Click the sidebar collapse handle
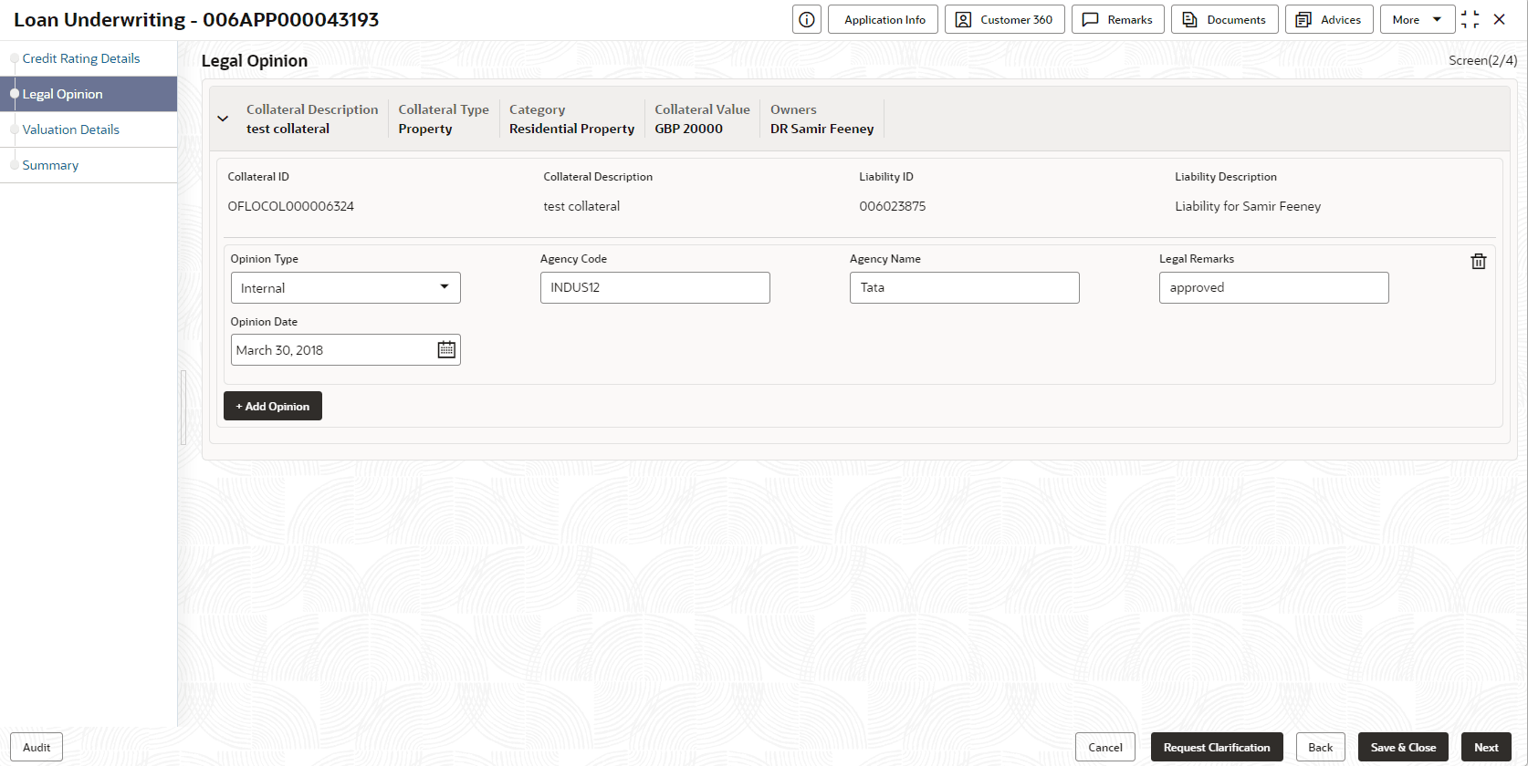This screenshot has height=766, width=1528. (183, 408)
